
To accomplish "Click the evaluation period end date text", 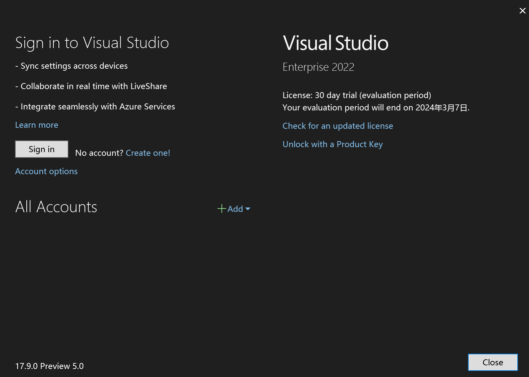I will [376, 107].
